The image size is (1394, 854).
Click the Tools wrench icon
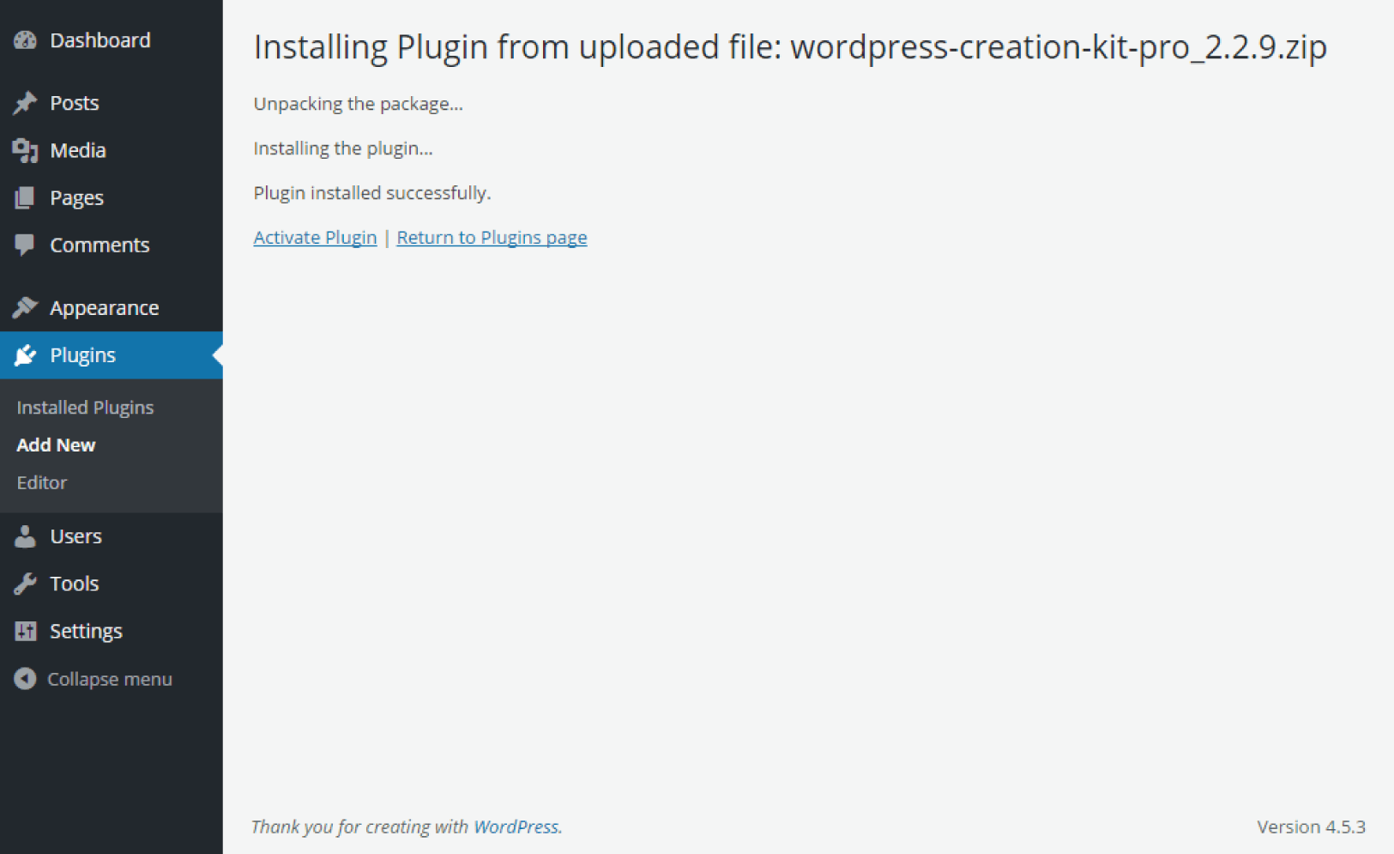click(25, 584)
